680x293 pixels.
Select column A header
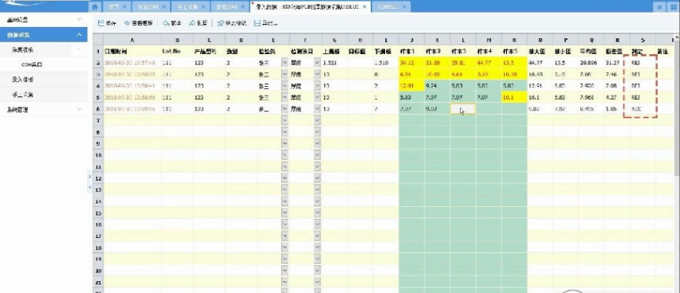point(132,40)
